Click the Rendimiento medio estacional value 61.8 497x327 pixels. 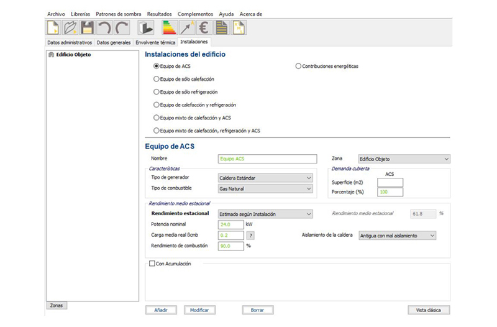click(423, 214)
